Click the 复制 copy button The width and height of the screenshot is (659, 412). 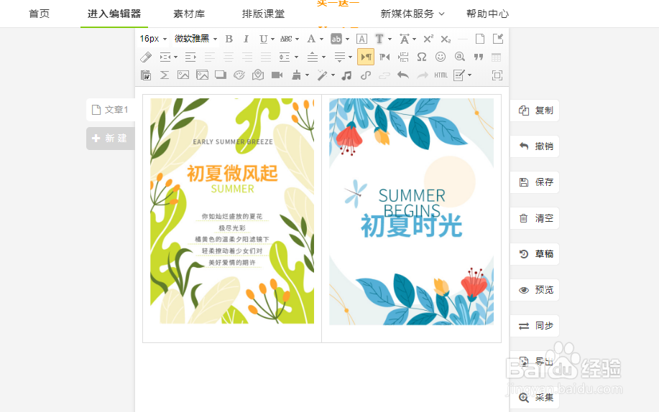(x=535, y=111)
